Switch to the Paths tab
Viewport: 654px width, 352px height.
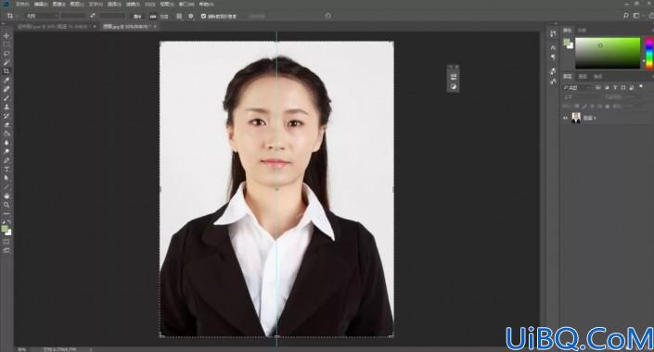[597, 76]
